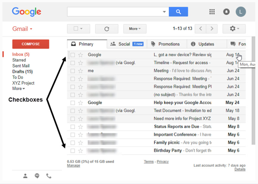258x184 pixels.
Task: Refresh the inbox list
Action: pos(106,29)
